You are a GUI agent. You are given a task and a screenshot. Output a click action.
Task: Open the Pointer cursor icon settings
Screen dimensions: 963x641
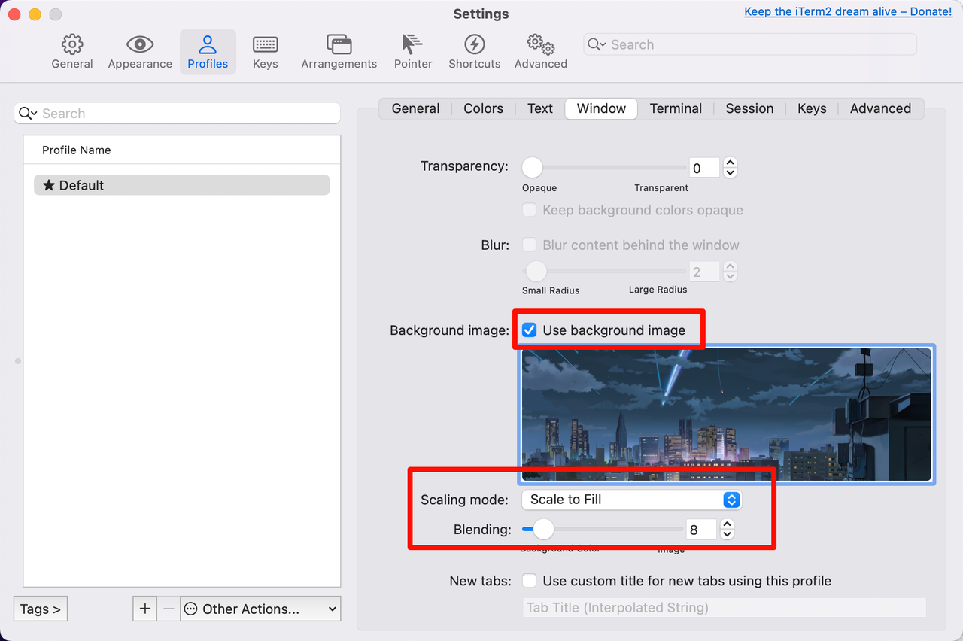pos(412,44)
